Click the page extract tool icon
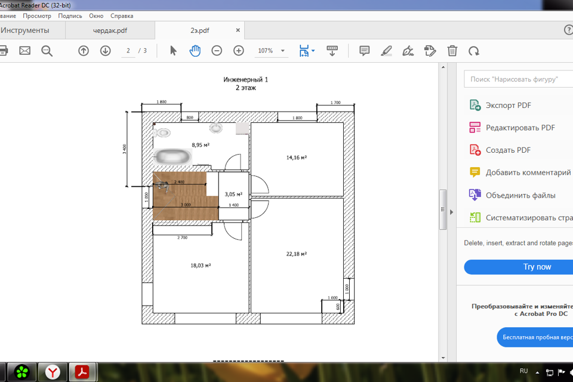Image resolution: width=573 pixels, height=382 pixels. (x=430, y=51)
